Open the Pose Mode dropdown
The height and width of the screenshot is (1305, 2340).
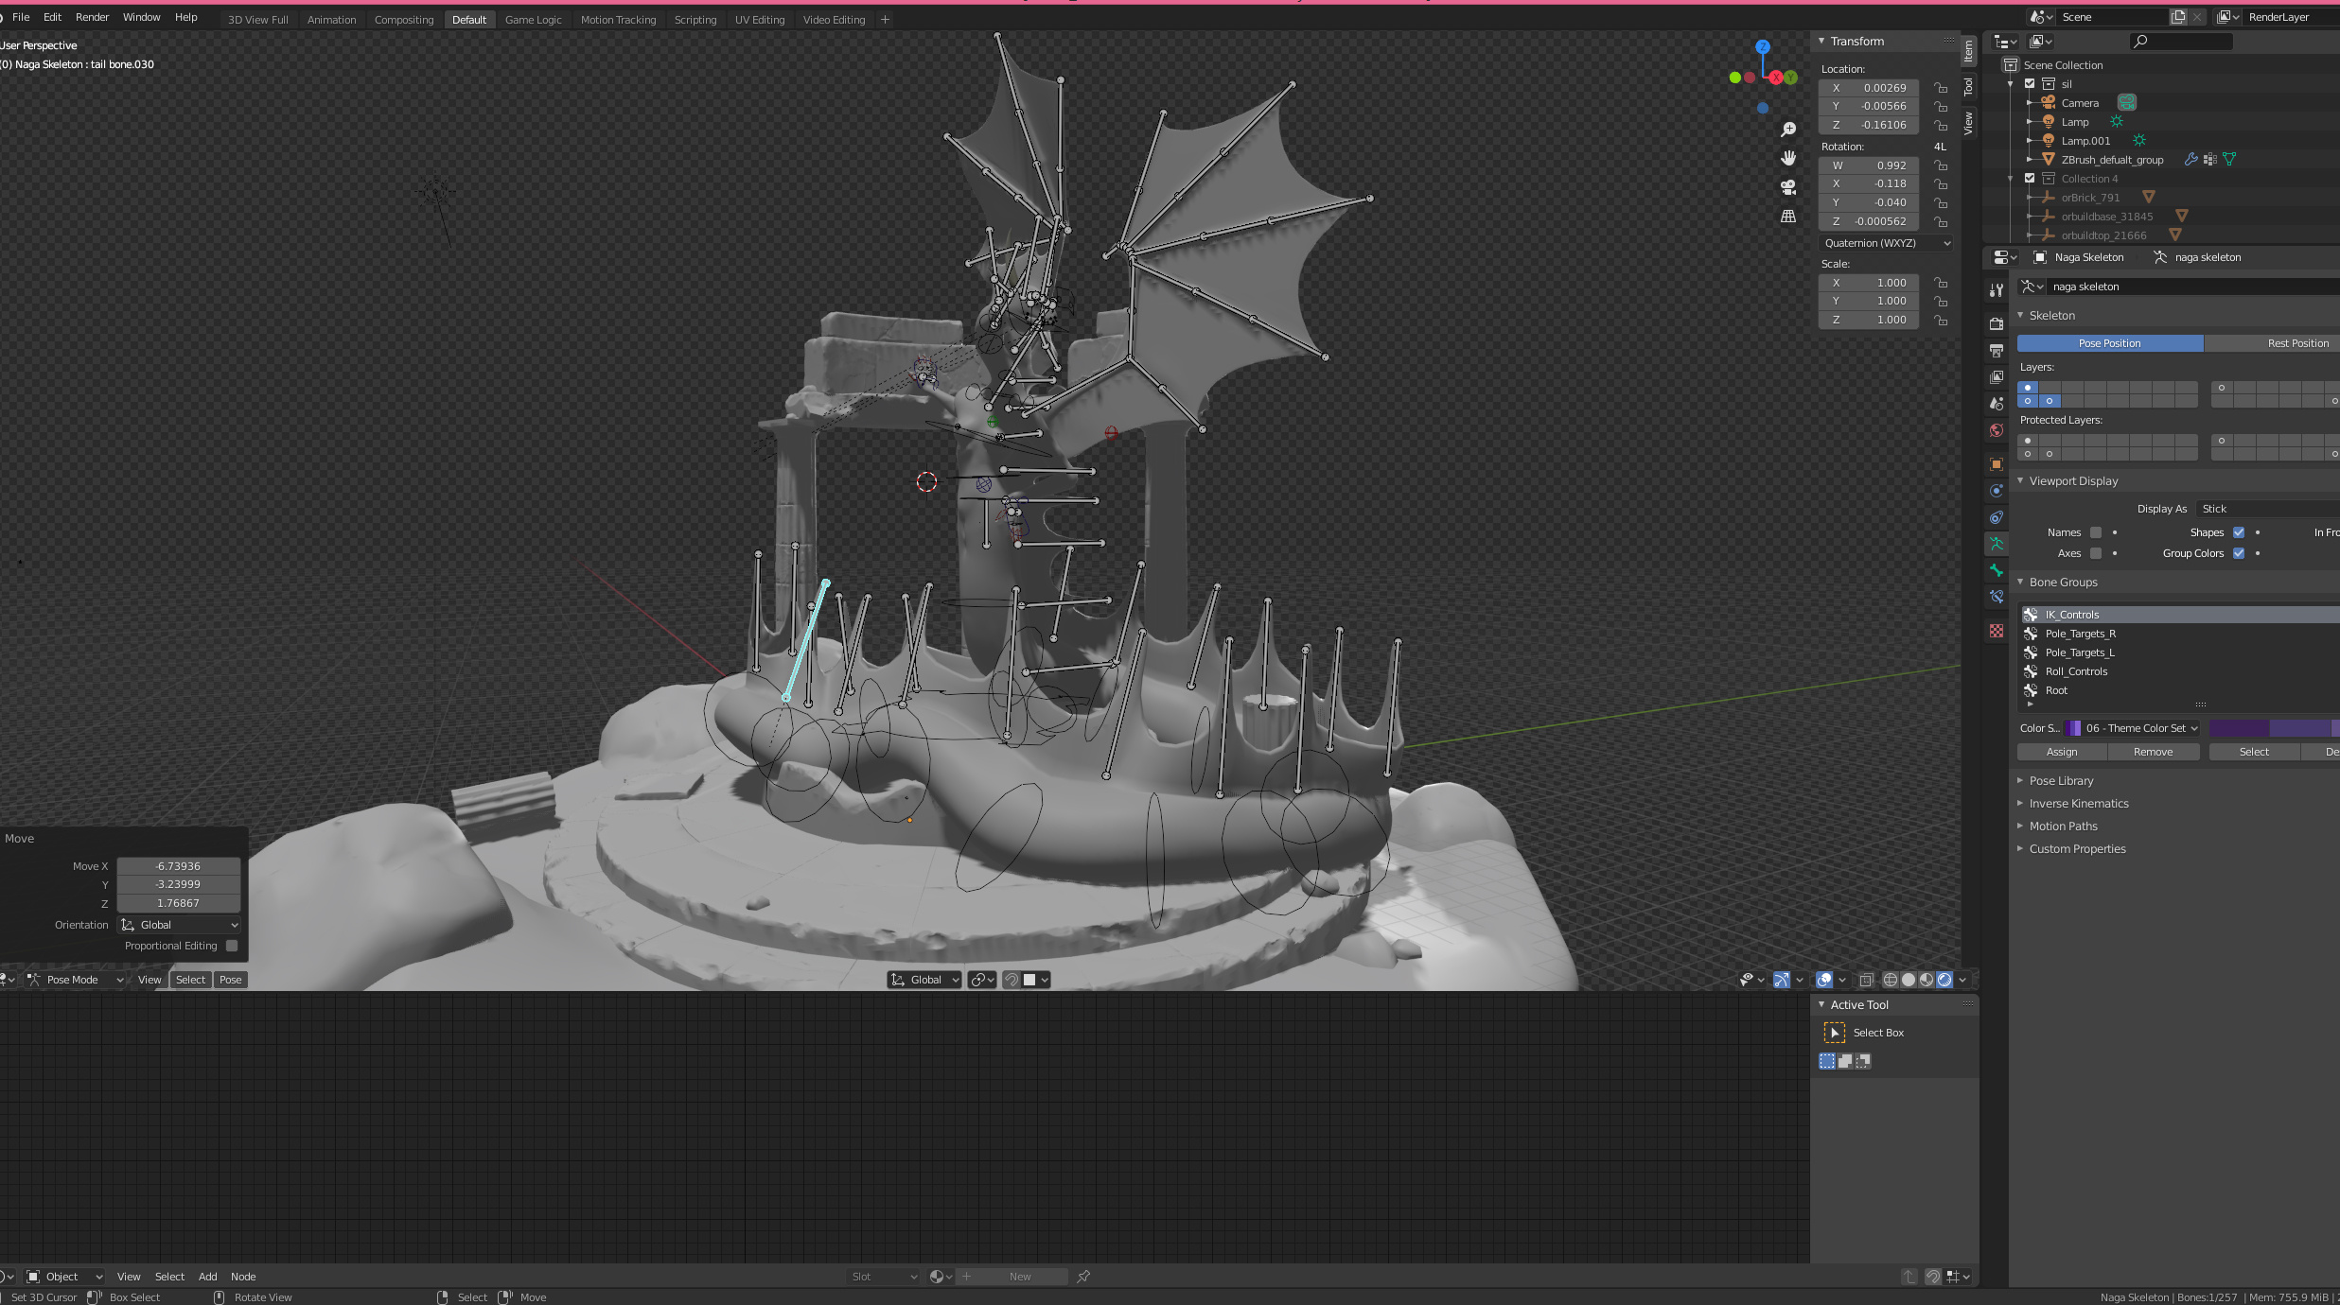[x=76, y=980]
